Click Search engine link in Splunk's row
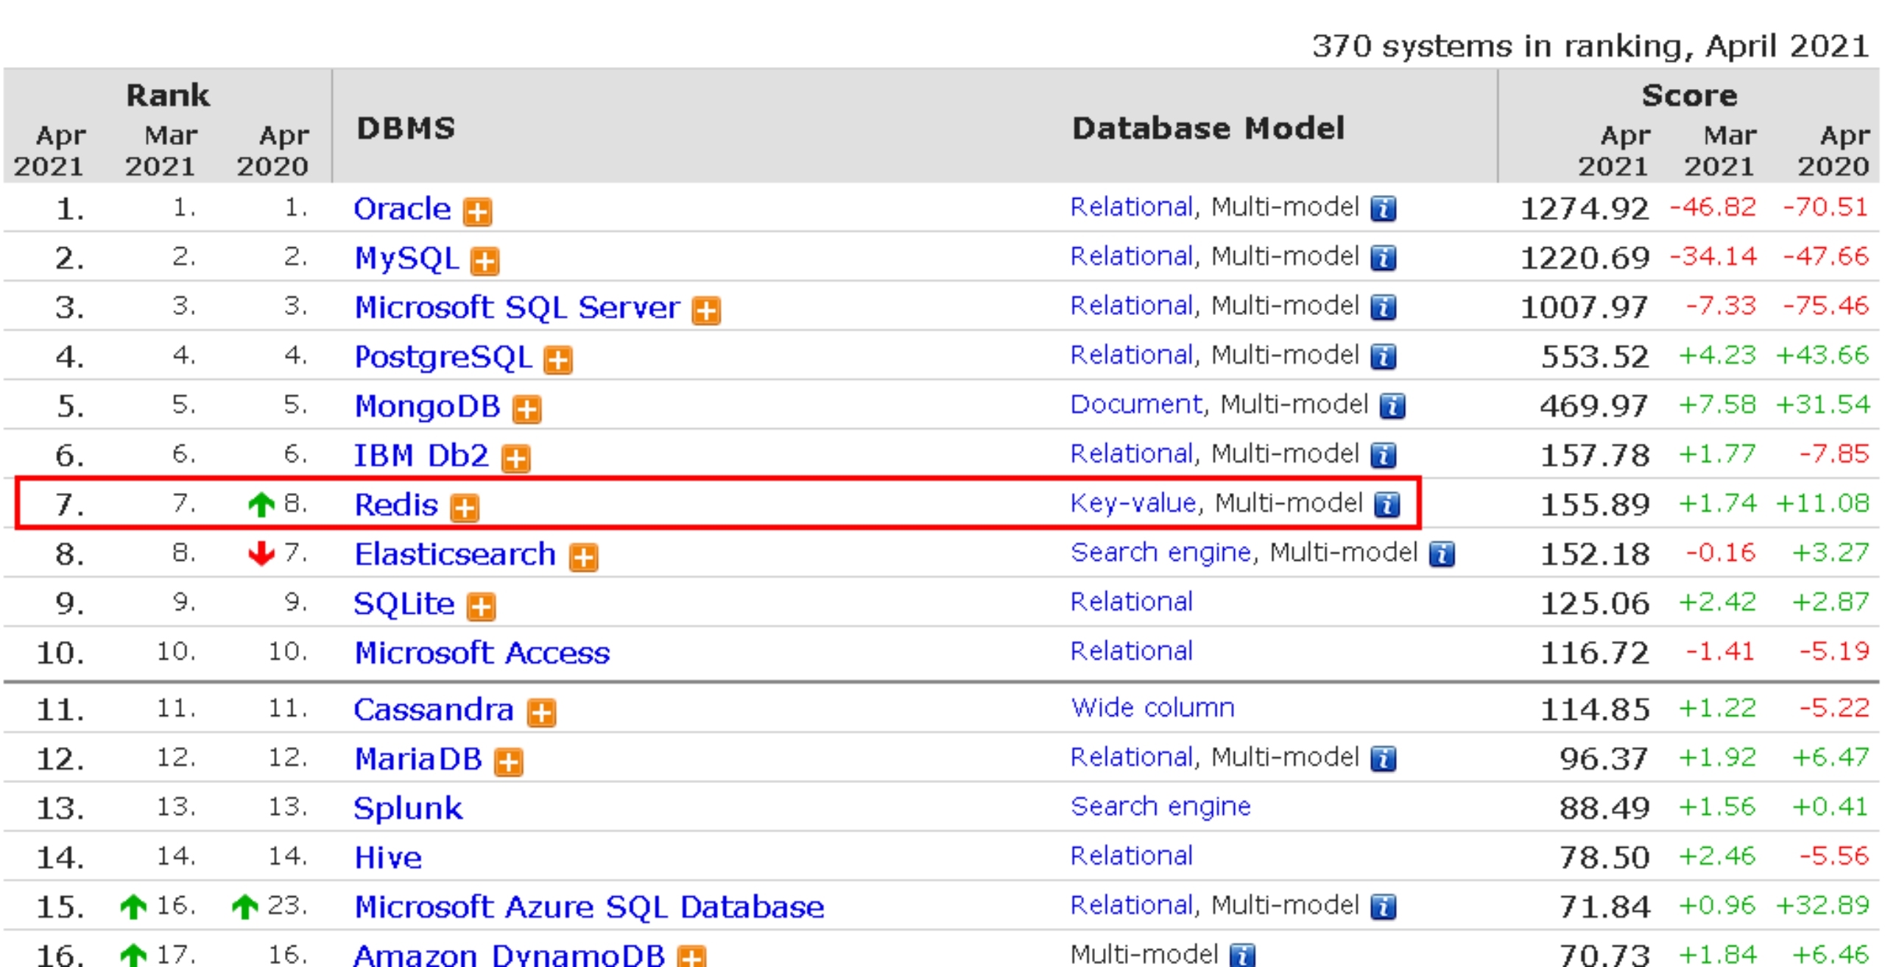This screenshot has width=1885, height=967. pos(1160,807)
